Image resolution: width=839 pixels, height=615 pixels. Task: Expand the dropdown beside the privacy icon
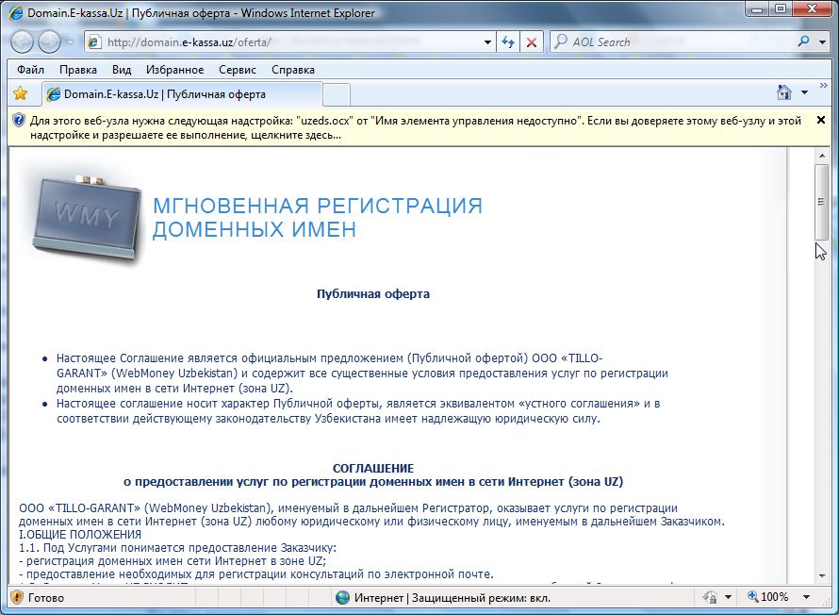pyautogui.click(x=728, y=597)
